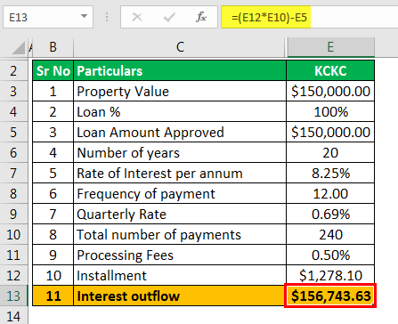Select row 9 header
Screen dimensions: 398x324
click(x=13, y=214)
